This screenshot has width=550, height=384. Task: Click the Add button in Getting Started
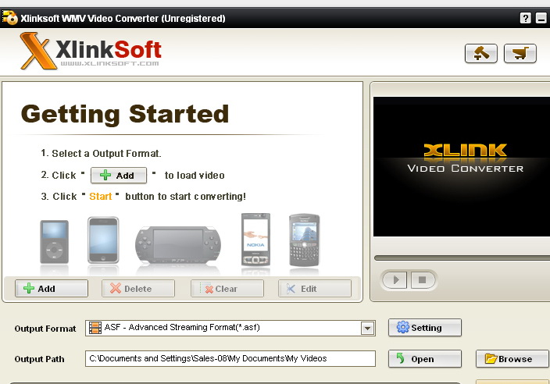click(119, 175)
